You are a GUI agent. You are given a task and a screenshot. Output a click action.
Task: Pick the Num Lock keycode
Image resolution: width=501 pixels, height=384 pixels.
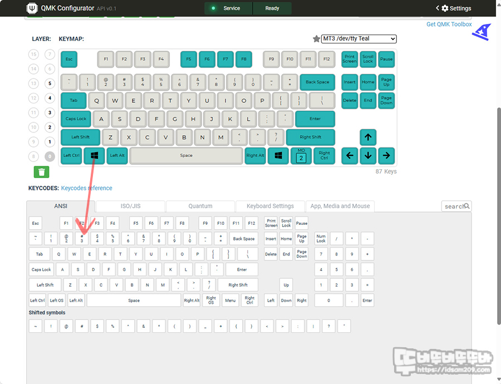321,239
